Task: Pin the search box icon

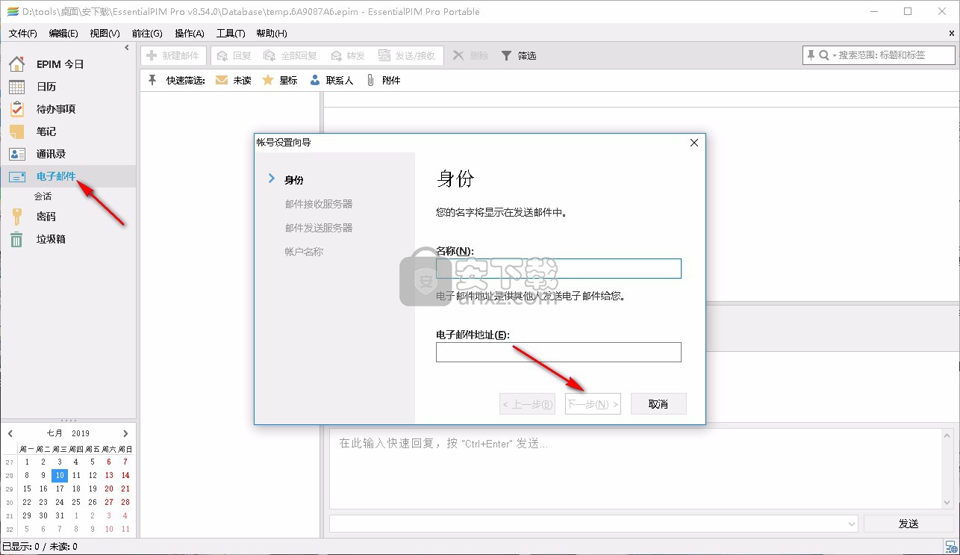Action: [x=811, y=55]
